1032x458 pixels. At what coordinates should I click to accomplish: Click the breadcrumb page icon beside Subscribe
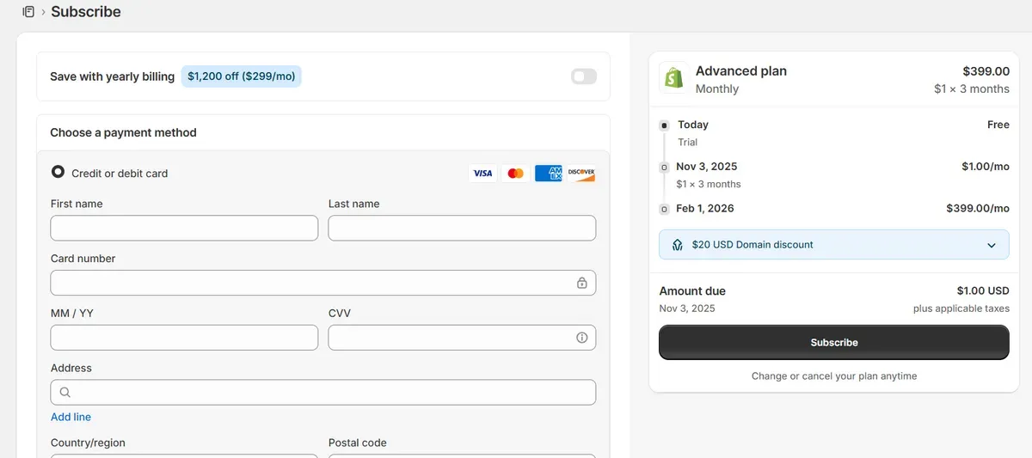coord(28,12)
